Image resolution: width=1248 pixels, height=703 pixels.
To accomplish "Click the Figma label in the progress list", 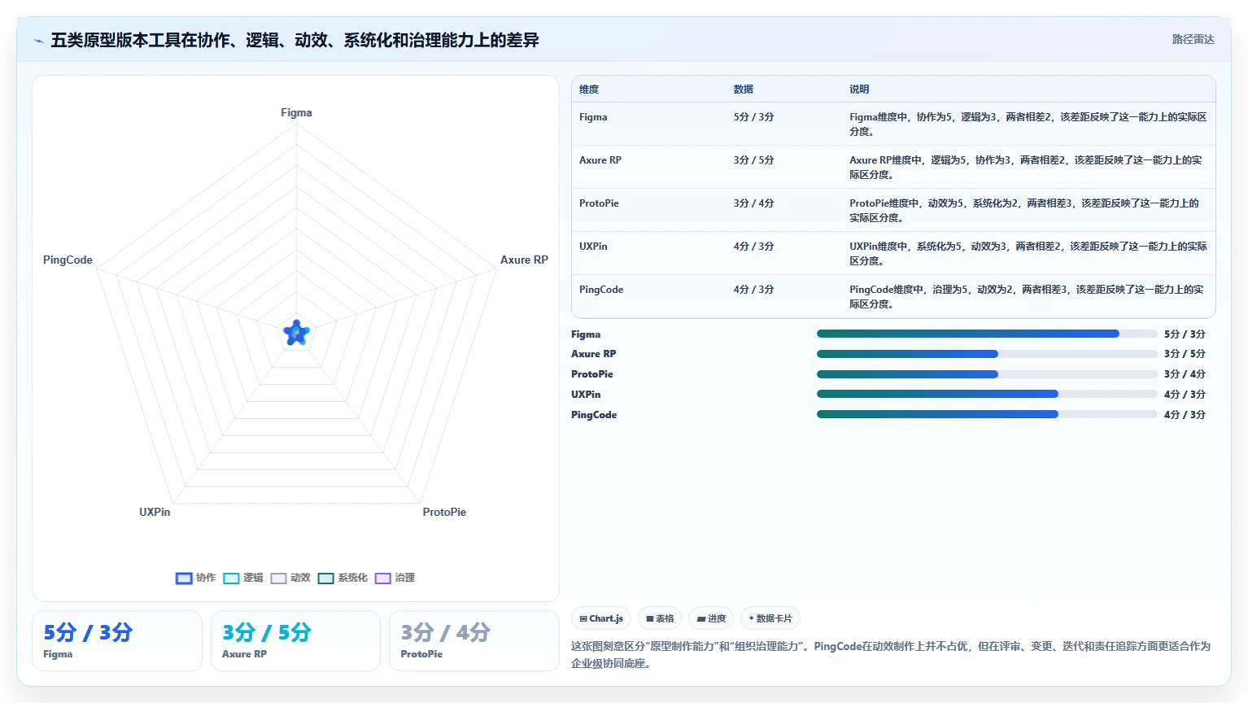I will [586, 334].
